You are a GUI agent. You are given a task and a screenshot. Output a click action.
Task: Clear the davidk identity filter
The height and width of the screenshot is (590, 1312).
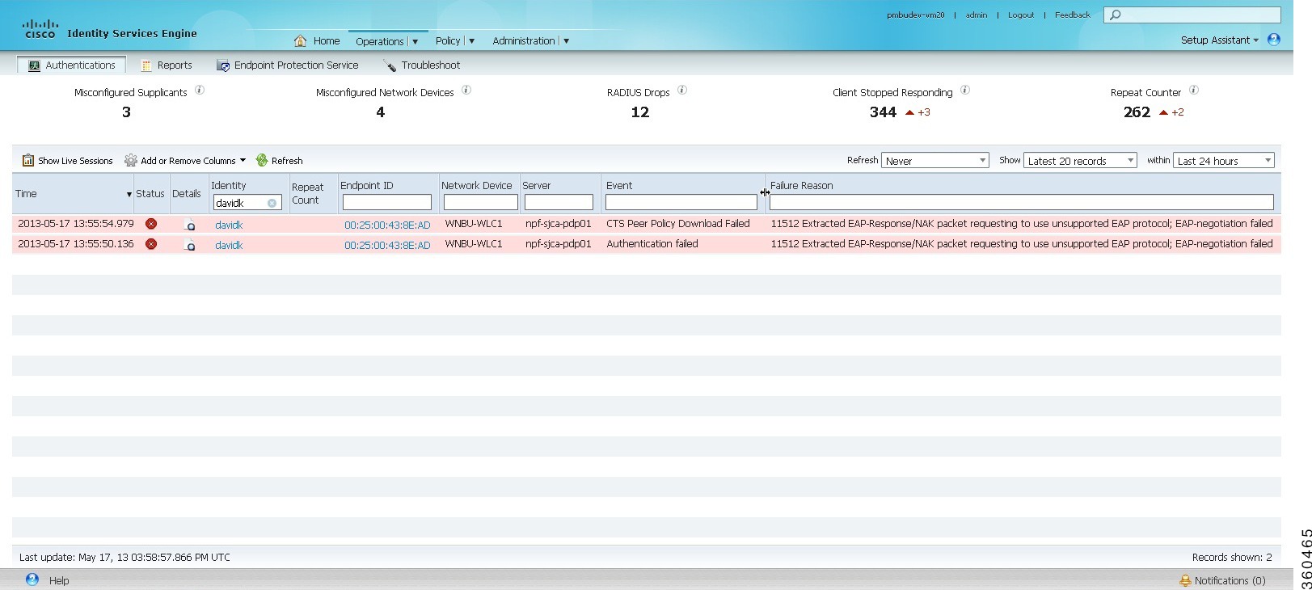click(x=272, y=203)
